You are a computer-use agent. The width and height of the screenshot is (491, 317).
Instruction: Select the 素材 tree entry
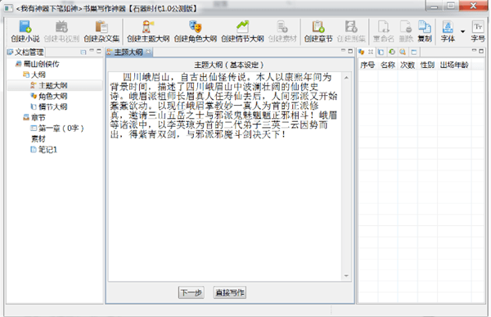tap(38, 139)
